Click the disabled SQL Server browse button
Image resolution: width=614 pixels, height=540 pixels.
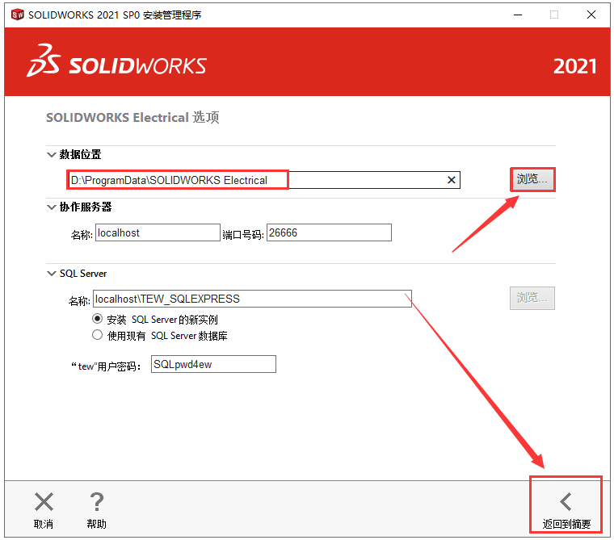532,298
